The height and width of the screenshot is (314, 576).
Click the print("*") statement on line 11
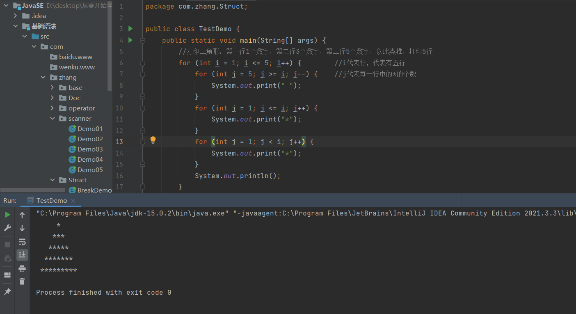click(x=256, y=119)
